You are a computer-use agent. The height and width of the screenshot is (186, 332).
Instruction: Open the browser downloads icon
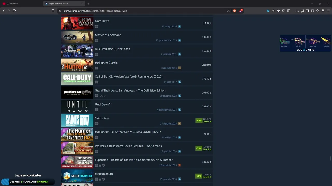pos(297,11)
